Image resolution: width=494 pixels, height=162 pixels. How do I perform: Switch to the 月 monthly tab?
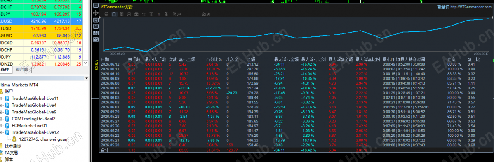pyautogui.click(x=129, y=14)
